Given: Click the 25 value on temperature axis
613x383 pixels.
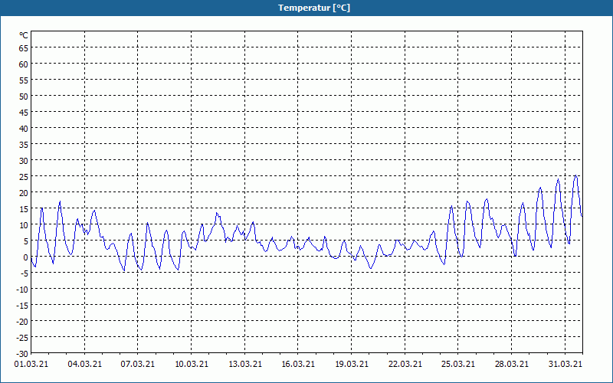Looking at the screenshot, I should point(24,177).
